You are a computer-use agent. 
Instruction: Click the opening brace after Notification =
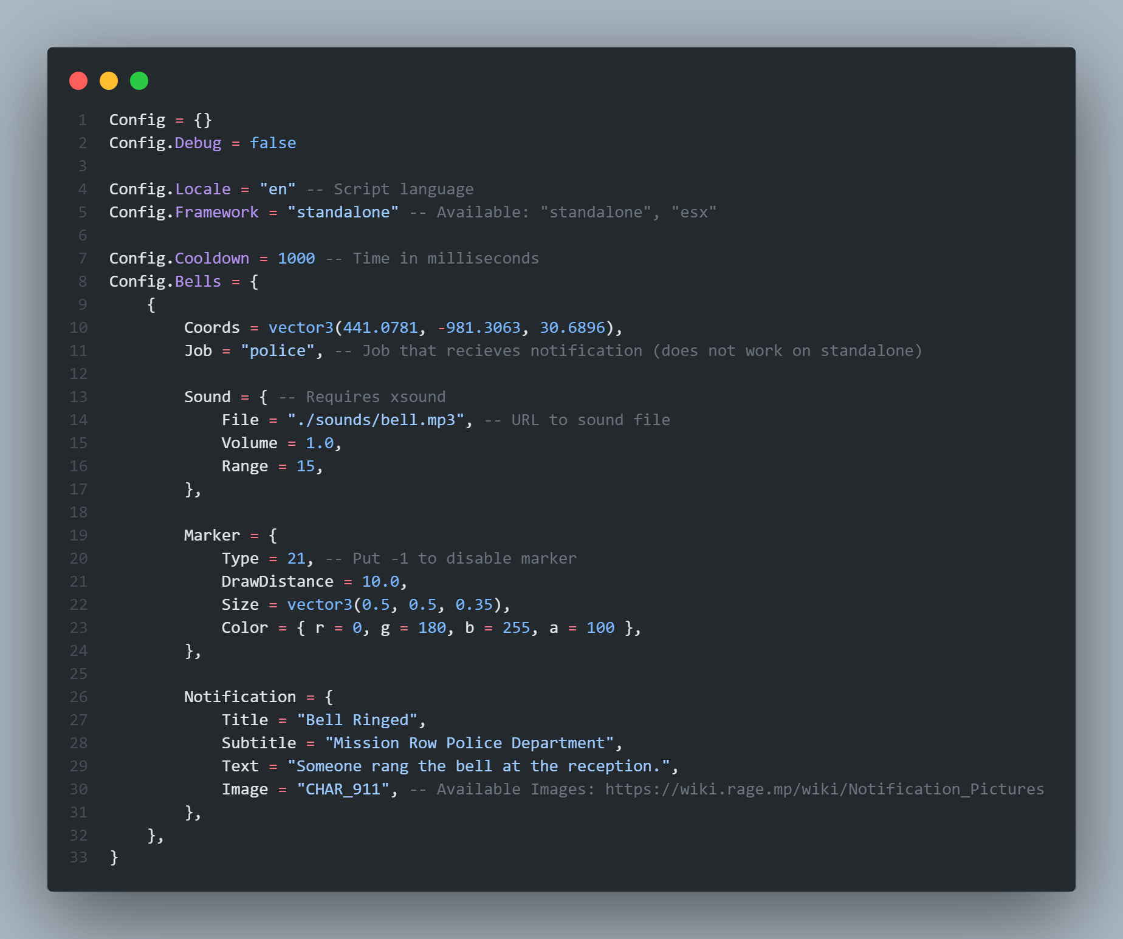(329, 697)
